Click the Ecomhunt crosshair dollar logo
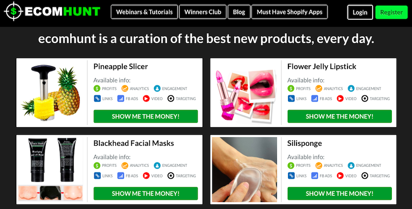The image size is (412, 209). click(14, 11)
